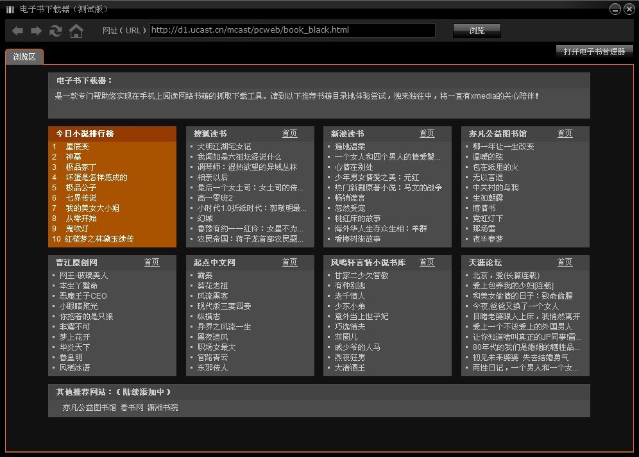Open 打开电子书管理器
639x457 pixels.
coord(595,53)
